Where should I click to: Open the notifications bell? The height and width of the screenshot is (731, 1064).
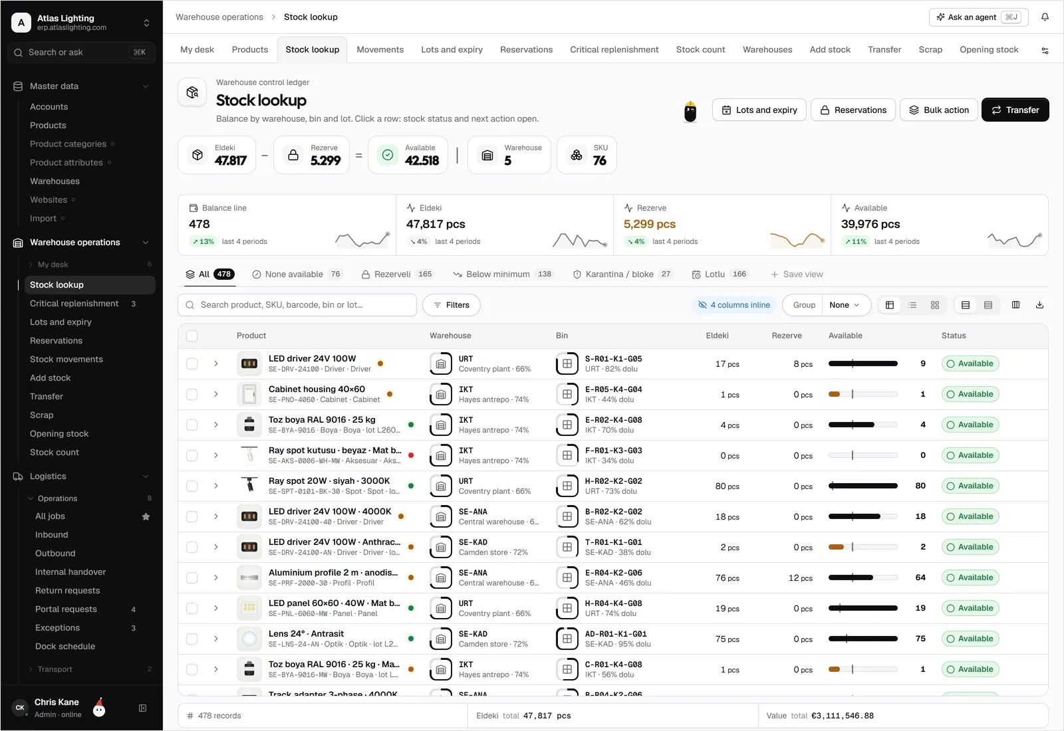(x=1045, y=17)
